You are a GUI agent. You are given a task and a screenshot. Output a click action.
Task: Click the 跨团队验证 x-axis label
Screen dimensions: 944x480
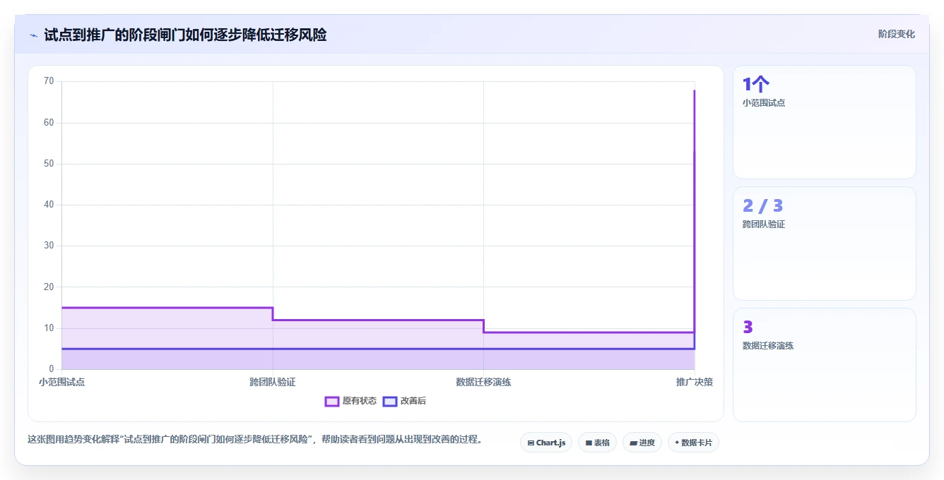(273, 382)
